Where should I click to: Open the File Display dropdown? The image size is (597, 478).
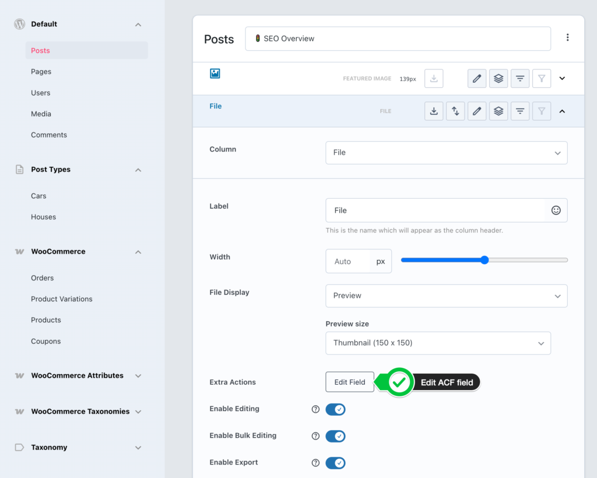(446, 296)
